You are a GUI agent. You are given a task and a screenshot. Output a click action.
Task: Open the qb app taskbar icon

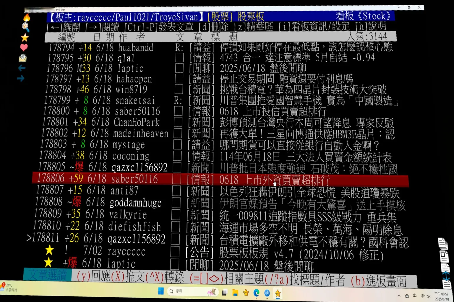(267, 293)
